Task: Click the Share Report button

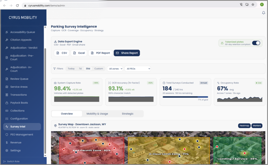Action: pos(127,53)
